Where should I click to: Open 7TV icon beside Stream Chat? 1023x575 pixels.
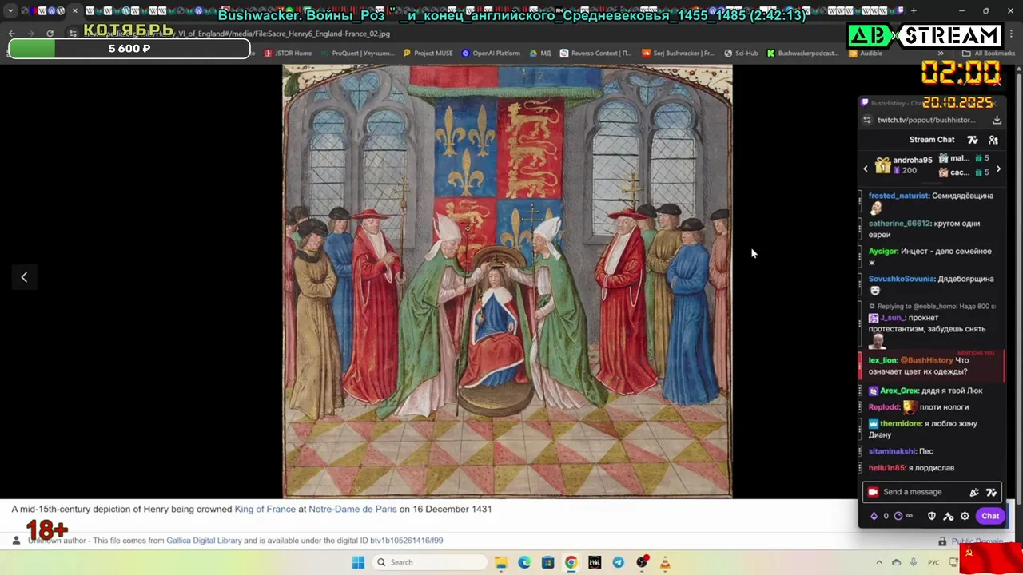pyautogui.click(x=973, y=140)
